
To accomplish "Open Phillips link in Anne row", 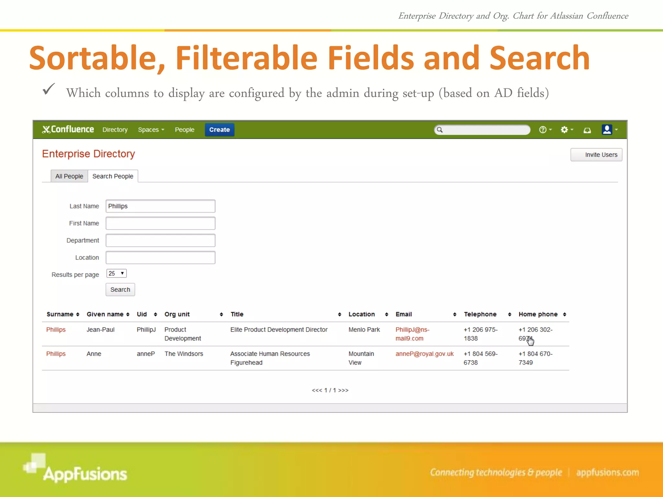I will [x=56, y=354].
